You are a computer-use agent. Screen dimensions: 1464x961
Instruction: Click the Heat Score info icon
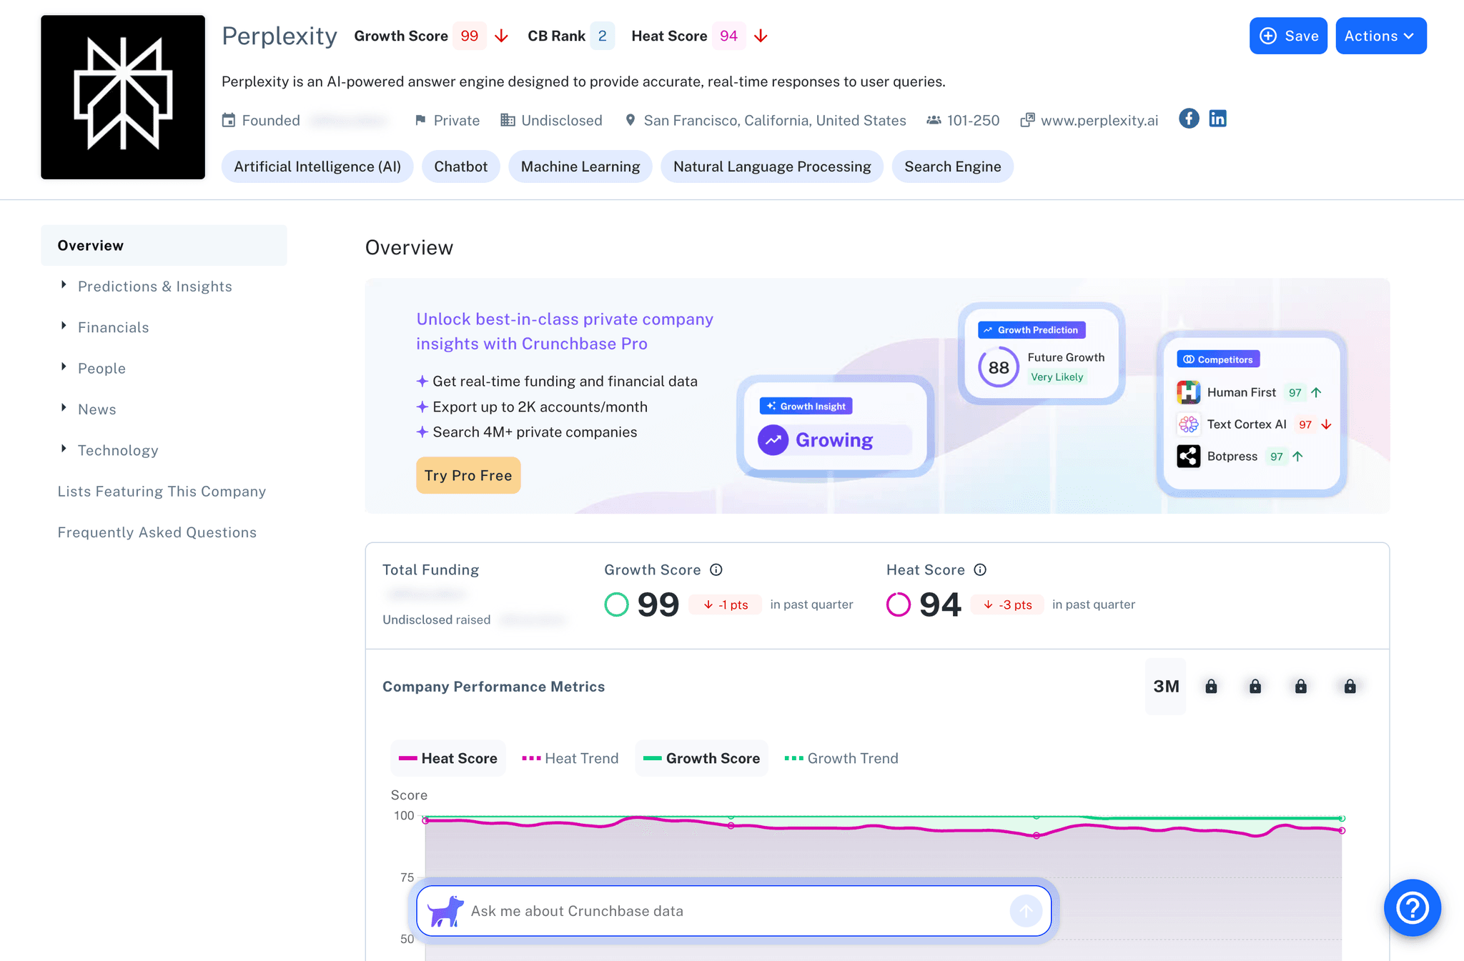(x=980, y=569)
